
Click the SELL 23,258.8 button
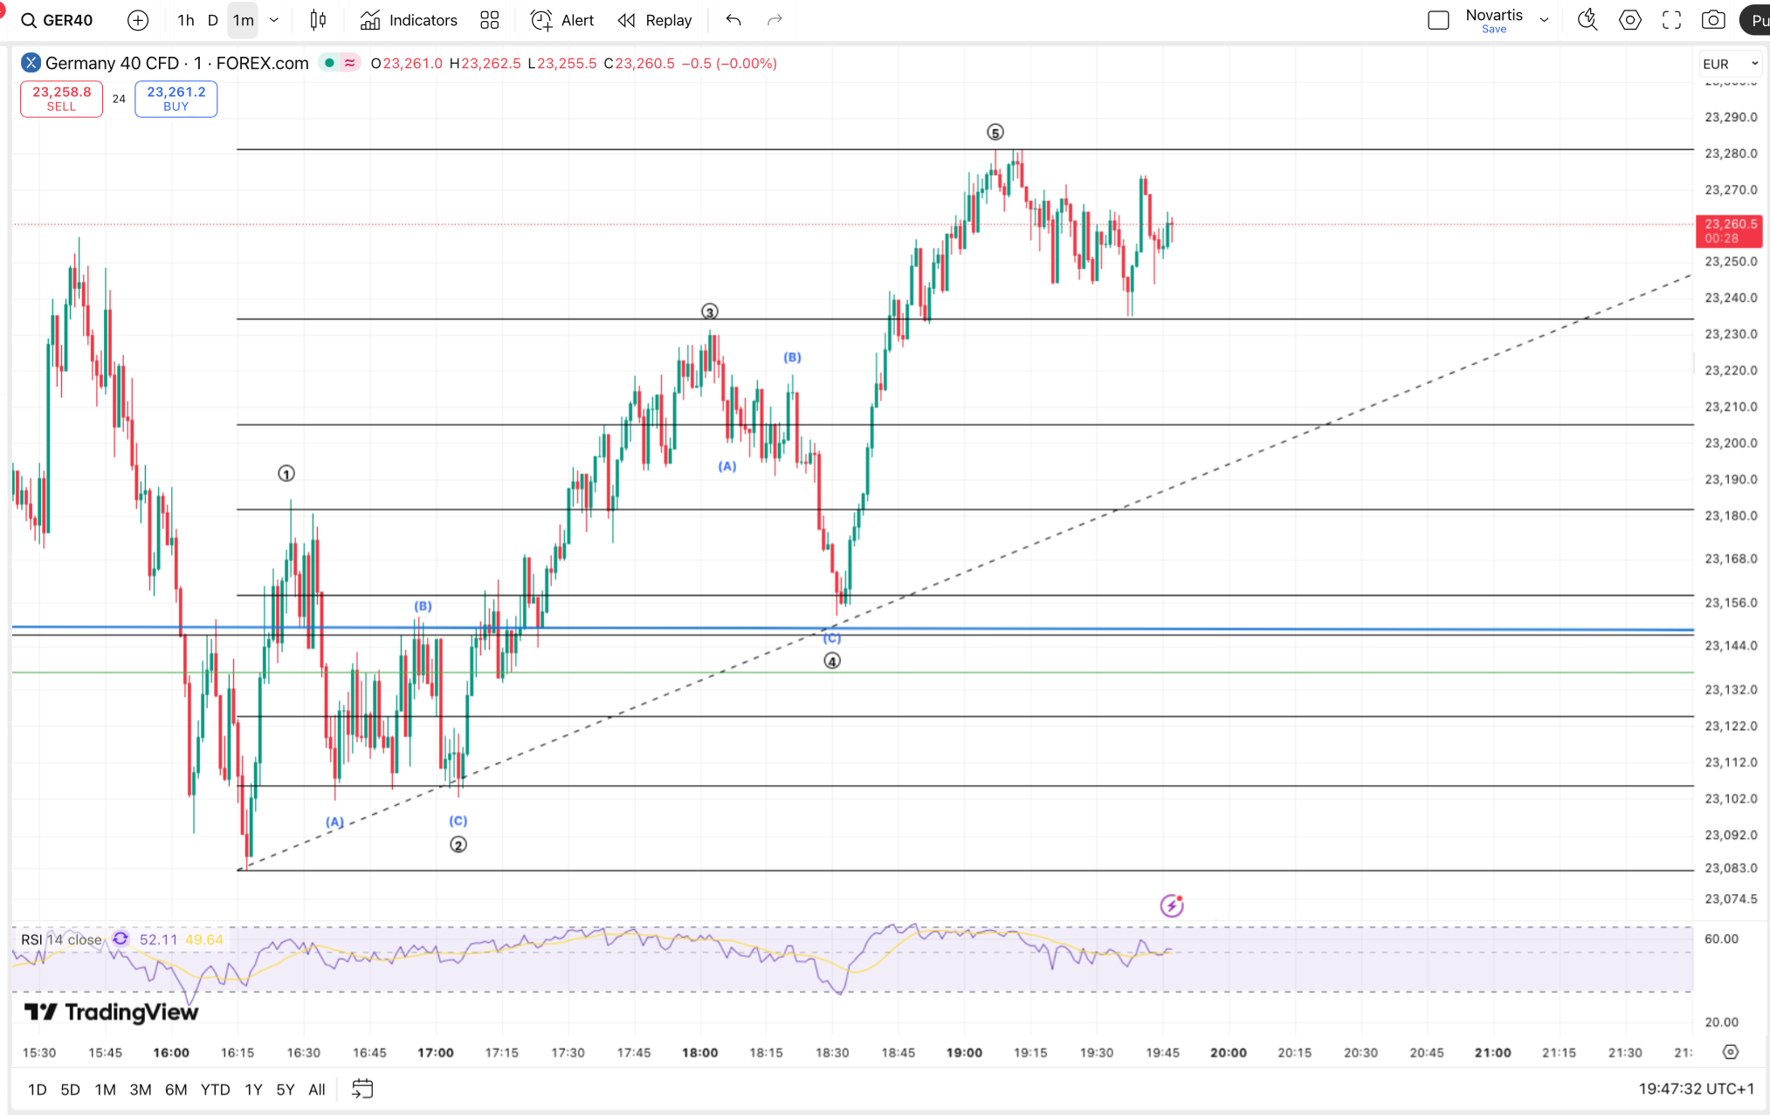pyautogui.click(x=61, y=98)
